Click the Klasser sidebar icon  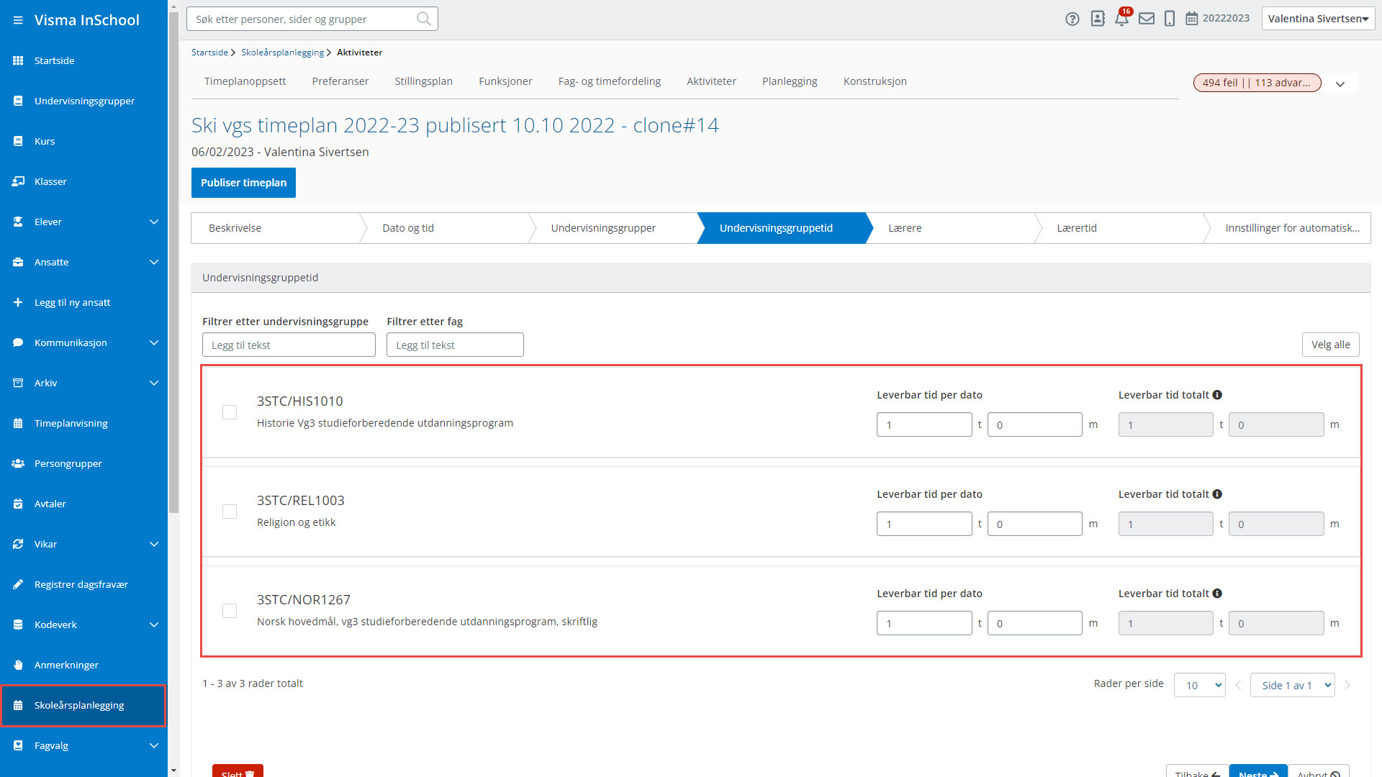pyautogui.click(x=18, y=181)
